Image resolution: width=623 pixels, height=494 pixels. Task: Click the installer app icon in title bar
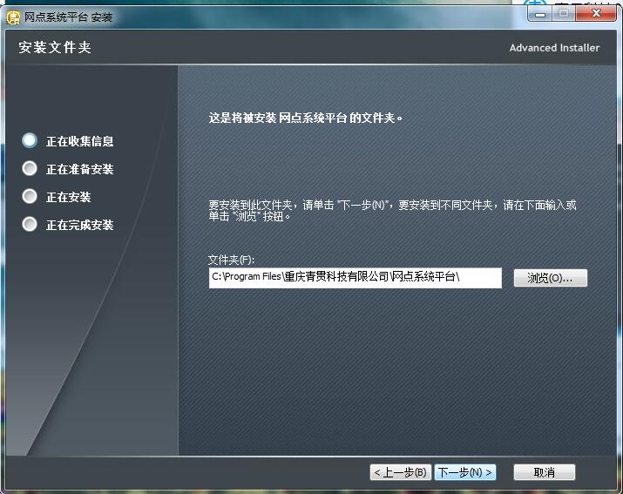13,17
